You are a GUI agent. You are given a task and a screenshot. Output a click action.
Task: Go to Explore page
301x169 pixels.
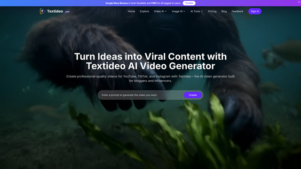144,11
